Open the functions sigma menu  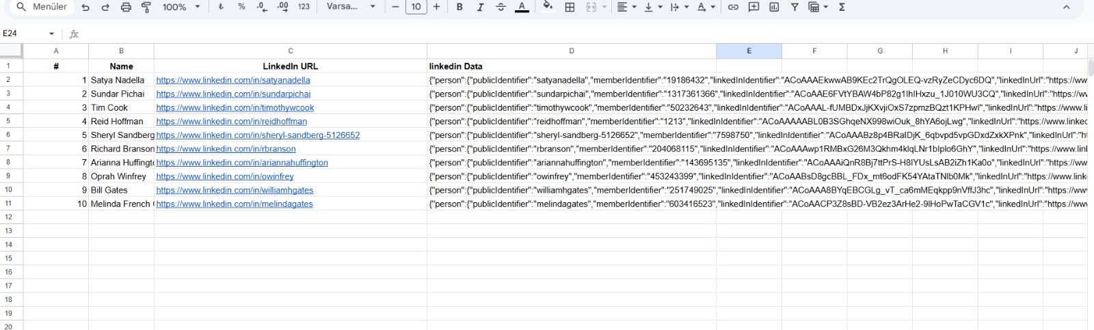pyautogui.click(x=842, y=7)
